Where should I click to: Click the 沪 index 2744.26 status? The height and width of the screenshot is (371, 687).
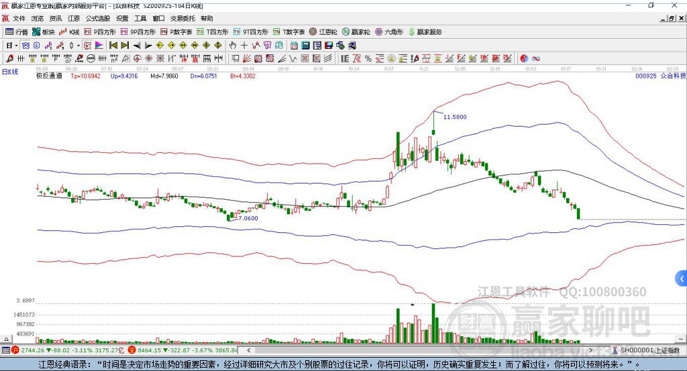point(68,350)
